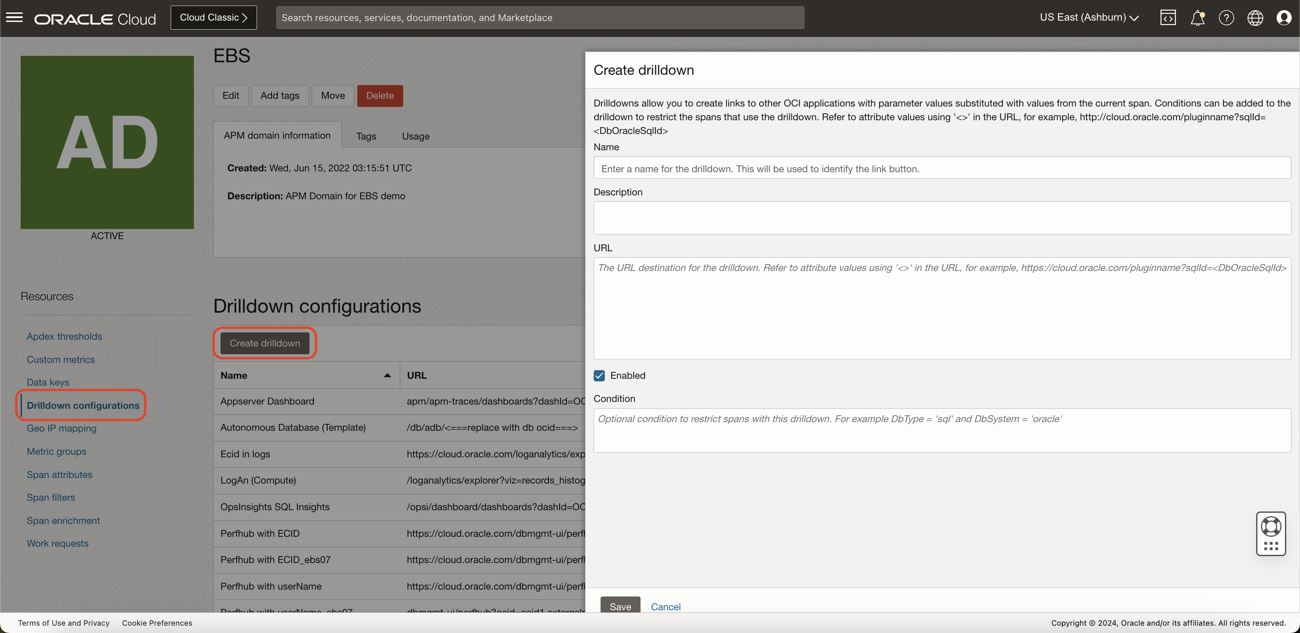Expand the US East (Ashburn) region dropdown
This screenshot has width=1300, height=633.
[x=1089, y=18]
